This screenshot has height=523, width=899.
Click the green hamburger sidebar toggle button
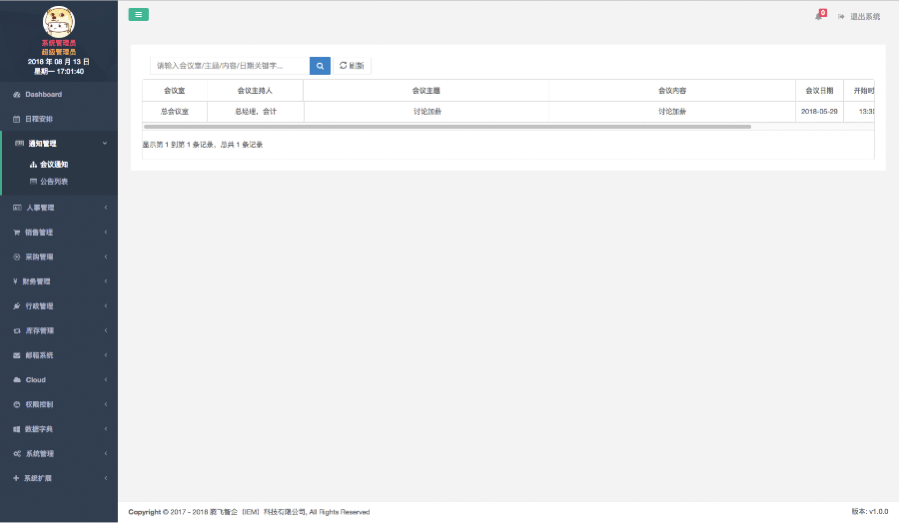pyautogui.click(x=138, y=14)
